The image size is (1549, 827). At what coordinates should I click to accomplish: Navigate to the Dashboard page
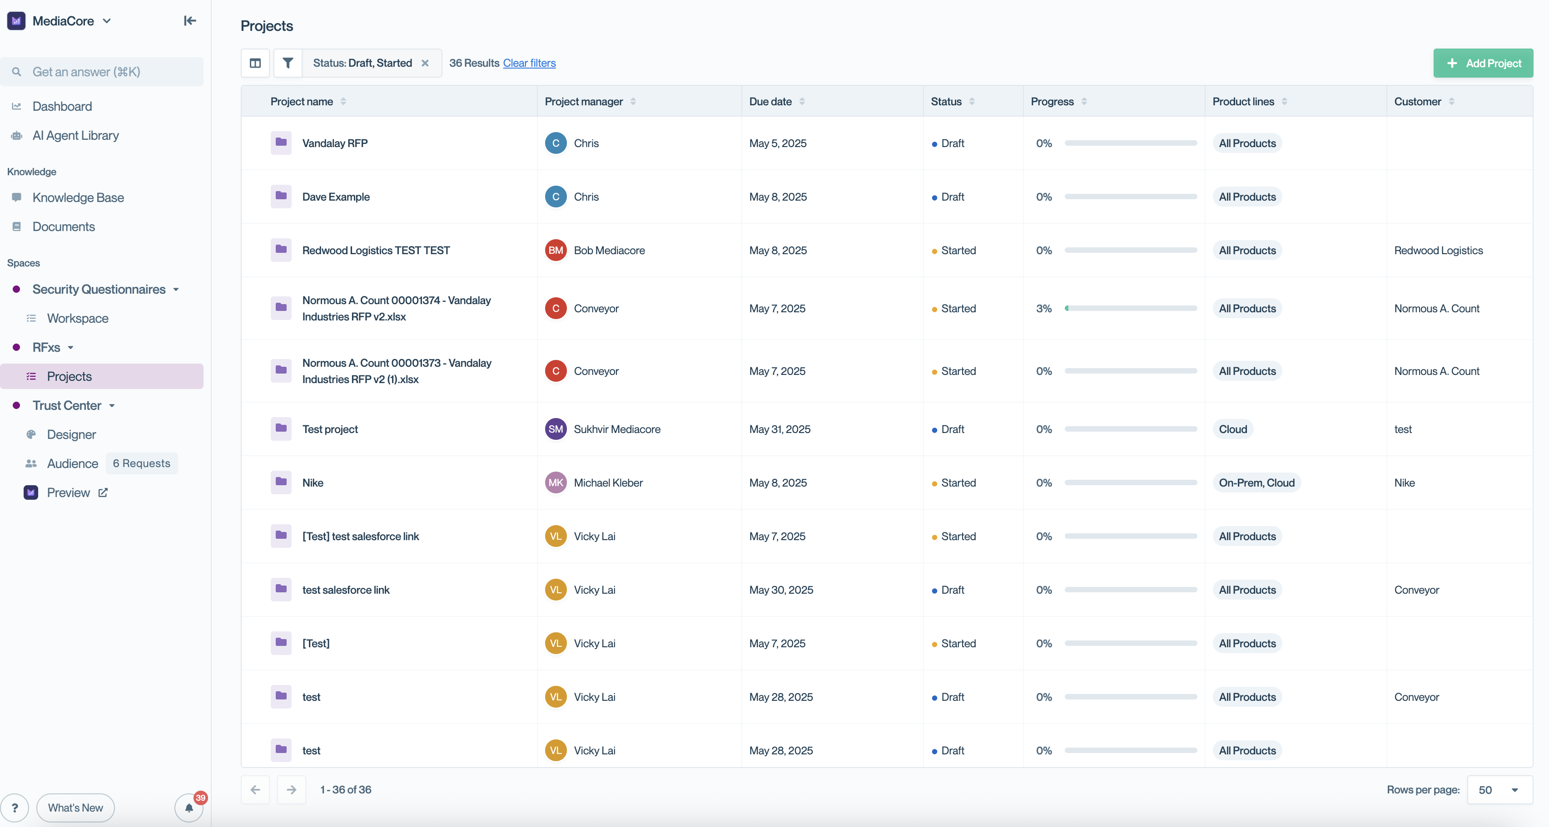coord(62,106)
